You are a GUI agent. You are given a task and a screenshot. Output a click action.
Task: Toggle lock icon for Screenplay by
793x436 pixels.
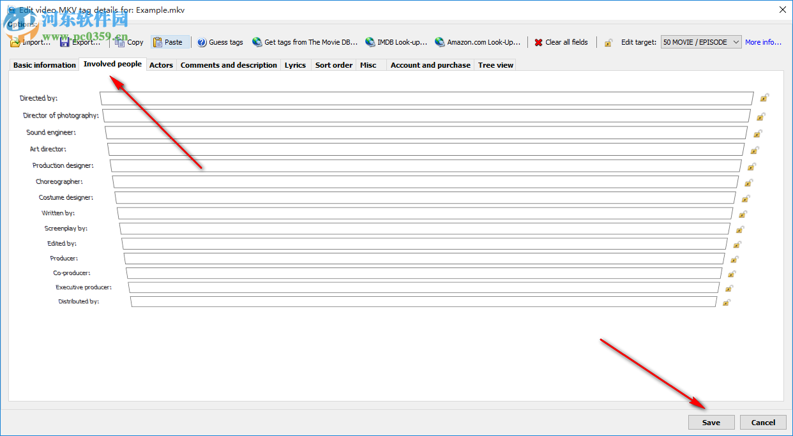(x=740, y=229)
